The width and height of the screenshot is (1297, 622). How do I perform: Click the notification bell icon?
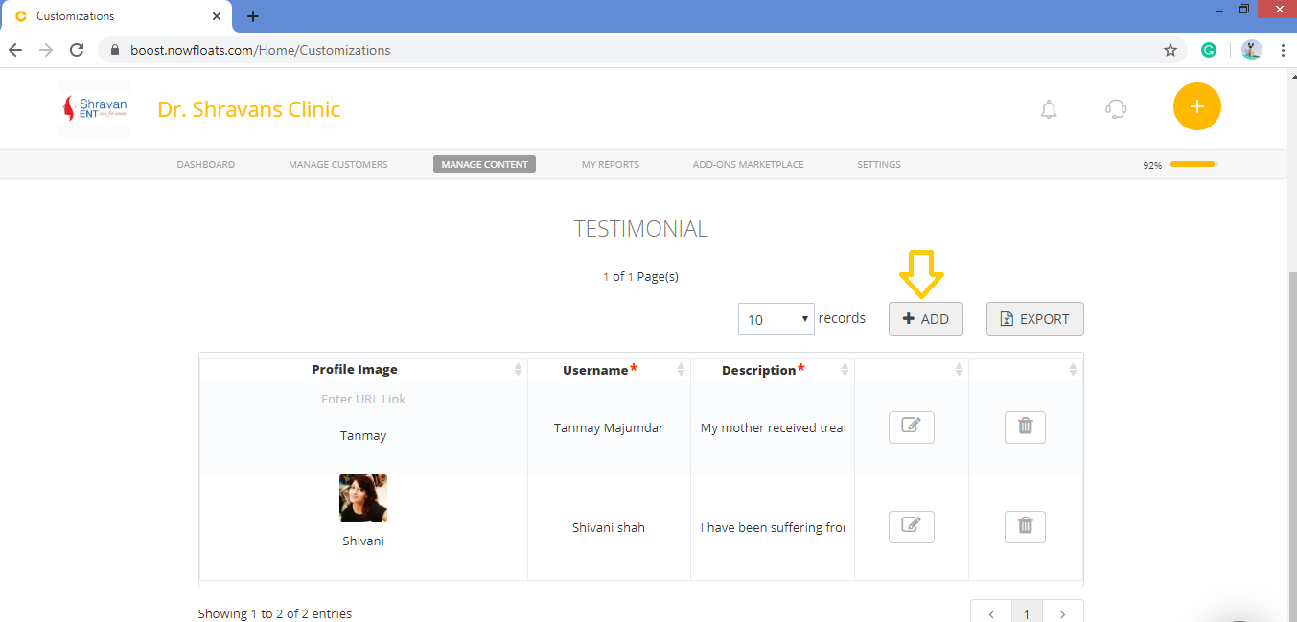[x=1049, y=109]
